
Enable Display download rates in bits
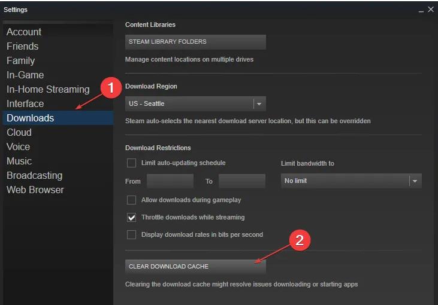coord(132,235)
